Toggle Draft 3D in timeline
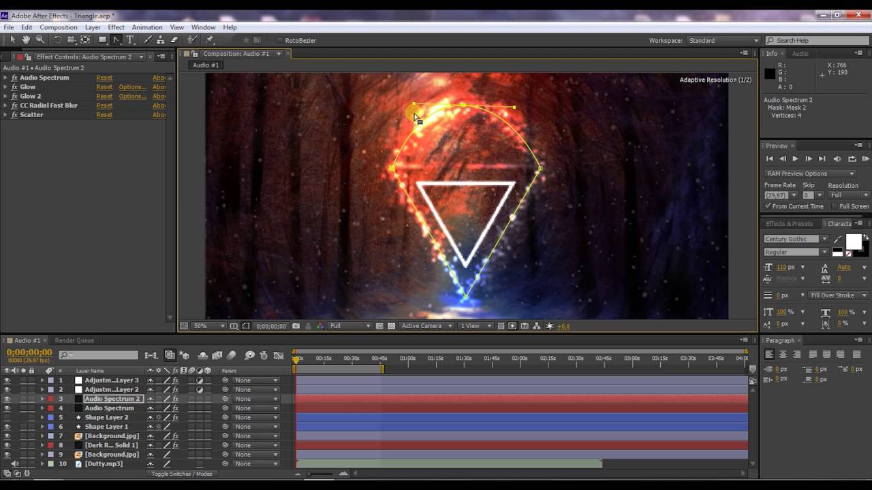872x490 pixels. point(184,355)
